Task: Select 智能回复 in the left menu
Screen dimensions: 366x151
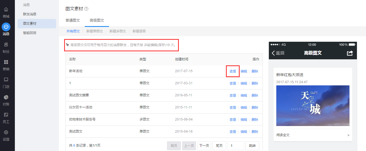Action: pos(30,33)
